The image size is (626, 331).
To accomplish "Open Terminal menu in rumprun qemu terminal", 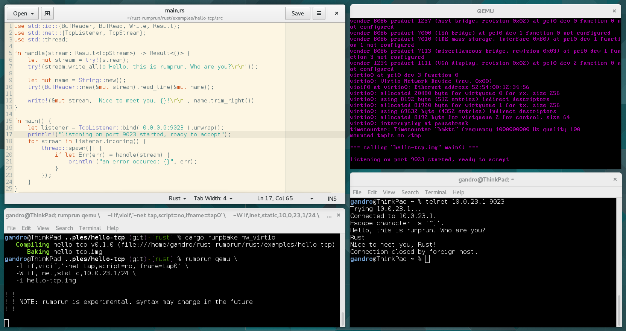I will [x=90, y=228].
